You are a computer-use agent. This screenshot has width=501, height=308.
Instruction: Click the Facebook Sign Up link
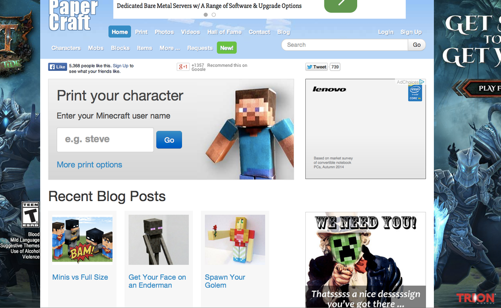[x=120, y=66]
